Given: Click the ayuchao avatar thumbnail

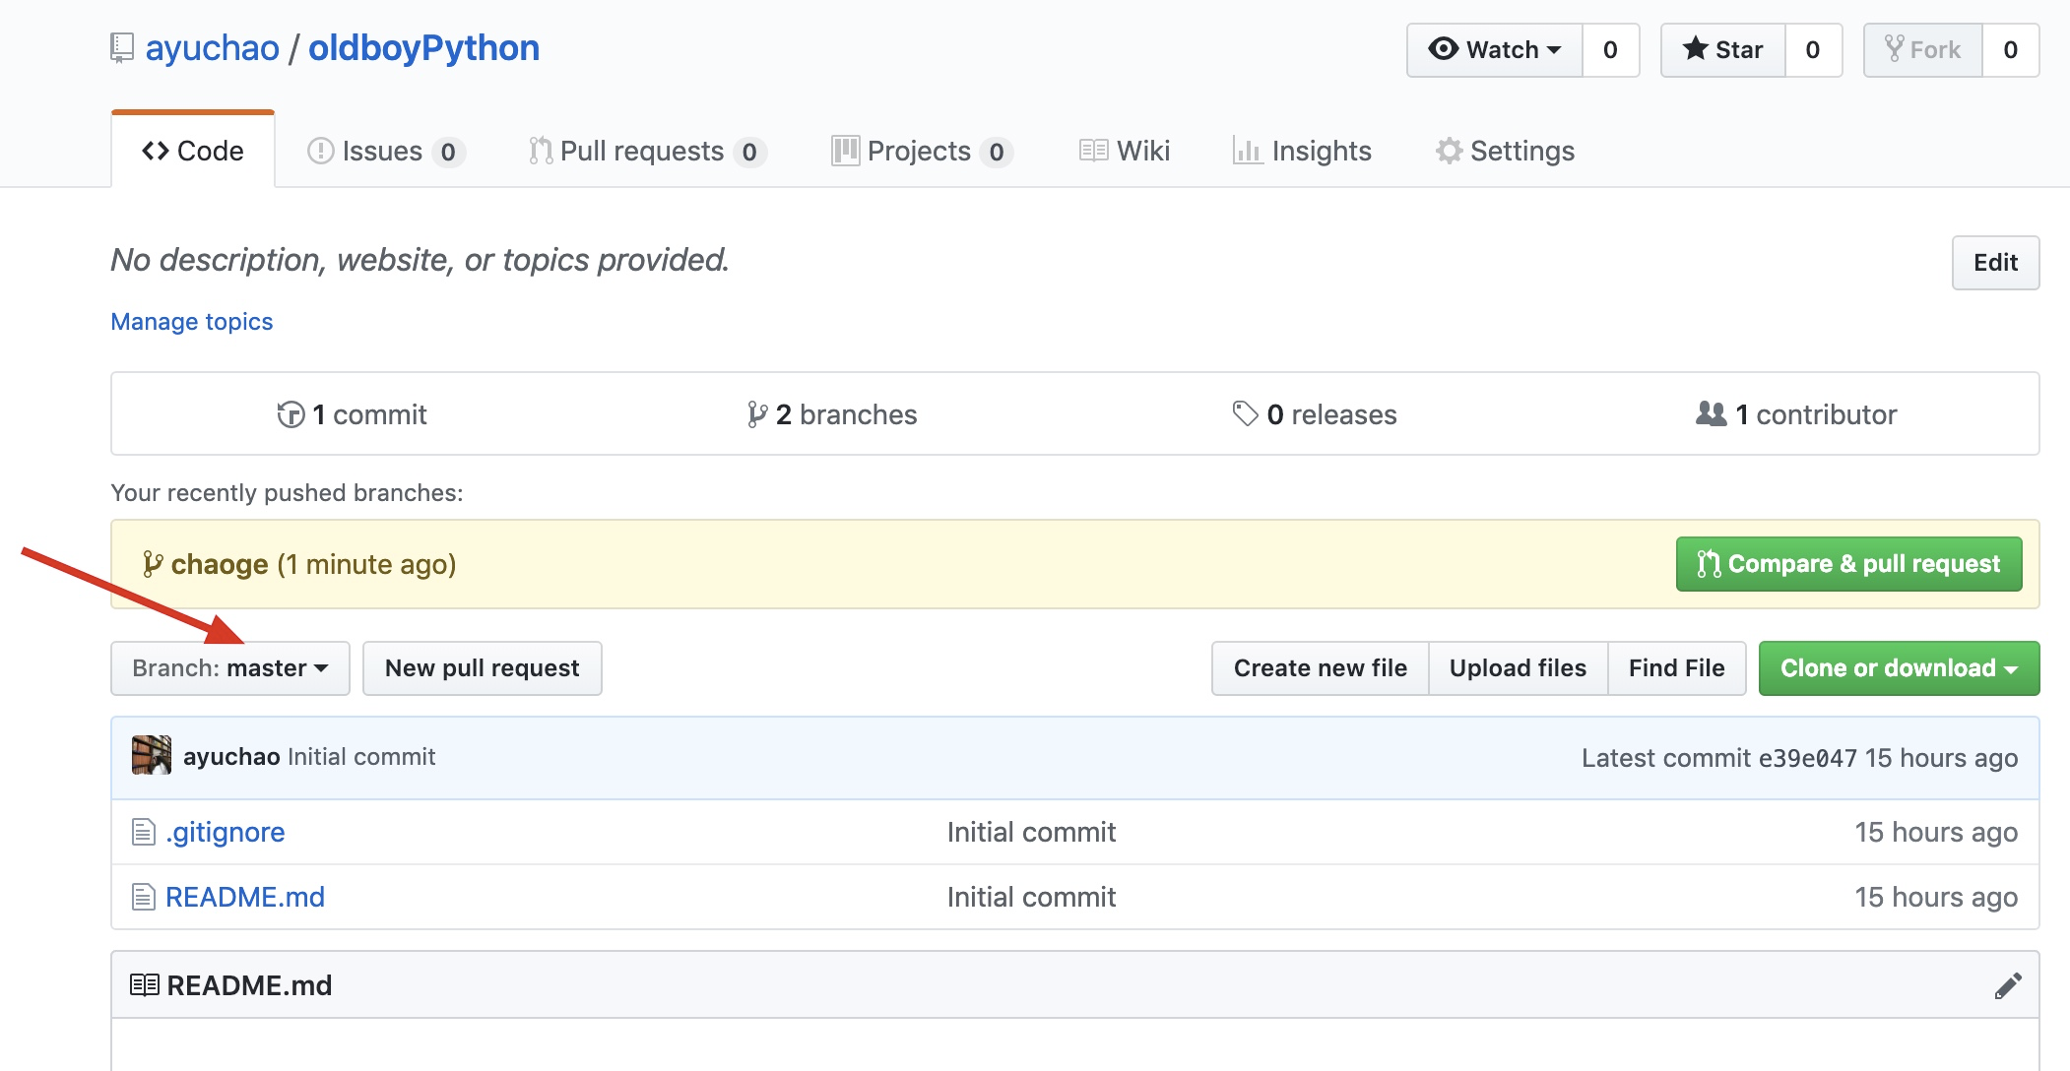Looking at the screenshot, I should point(151,756).
